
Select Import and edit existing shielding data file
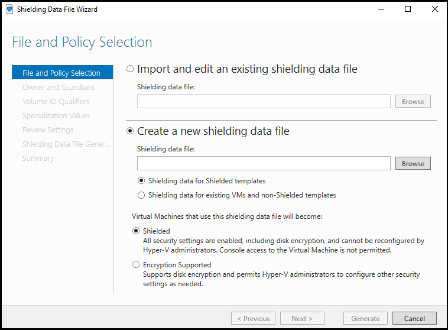tap(130, 69)
